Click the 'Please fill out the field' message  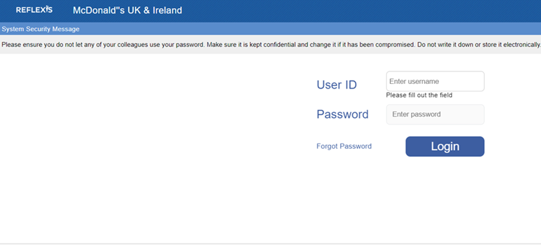tap(419, 95)
